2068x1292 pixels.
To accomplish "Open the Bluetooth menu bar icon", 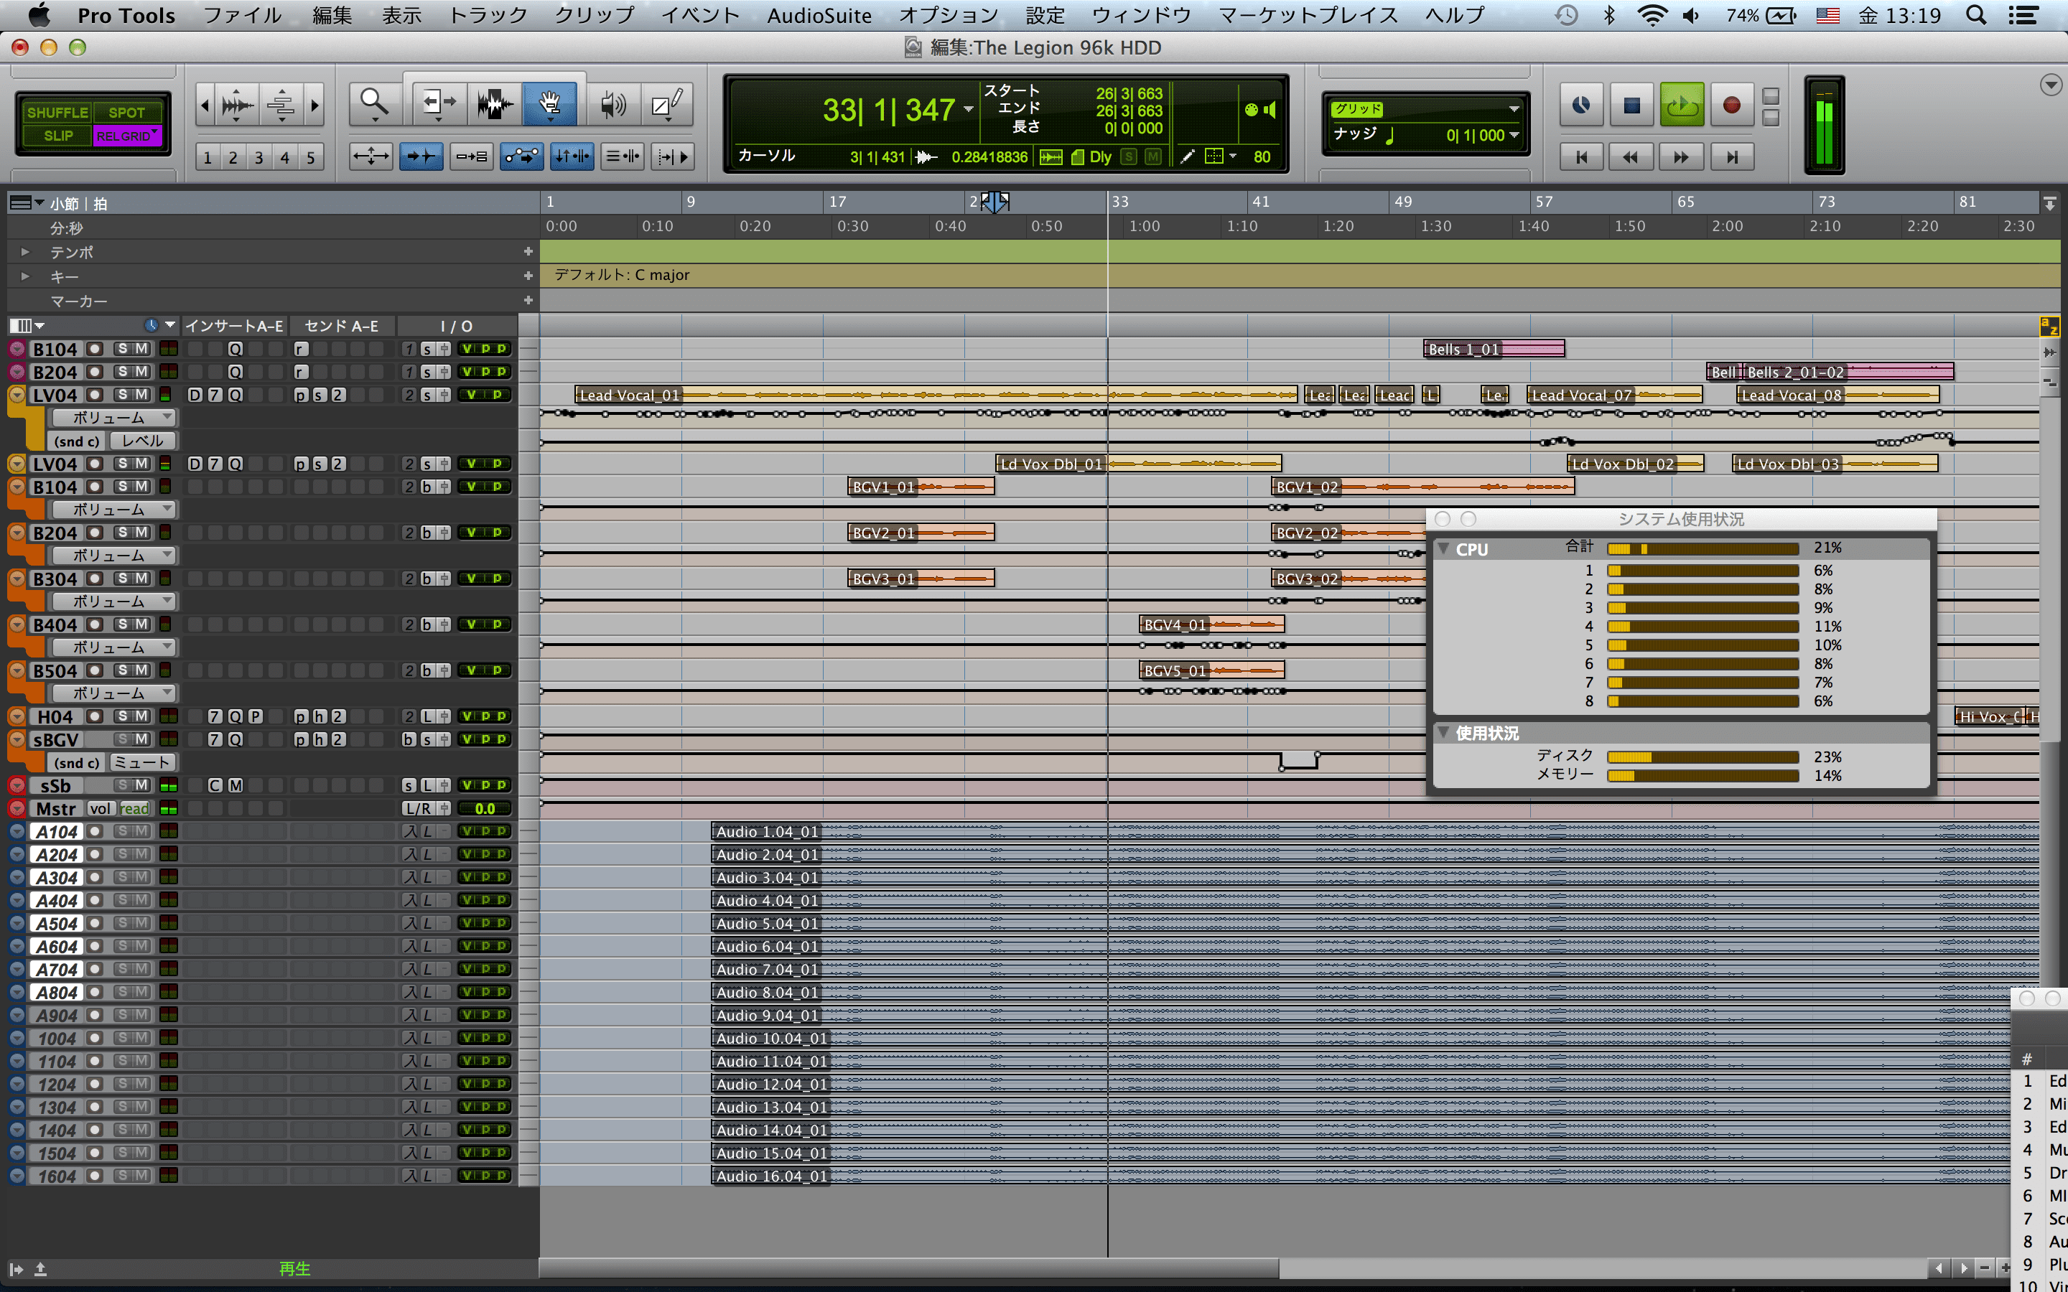I will [1610, 15].
